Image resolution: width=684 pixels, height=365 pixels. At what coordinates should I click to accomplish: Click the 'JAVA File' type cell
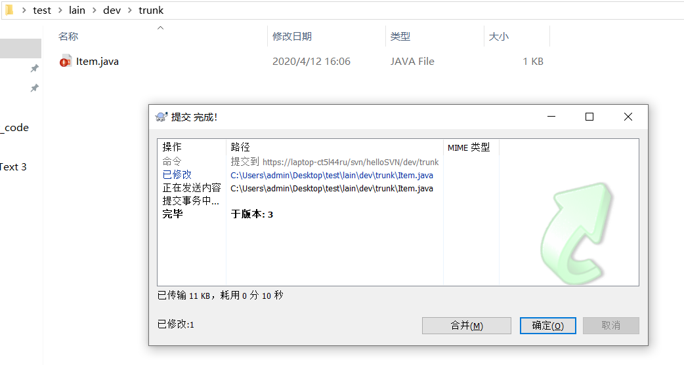412,62
